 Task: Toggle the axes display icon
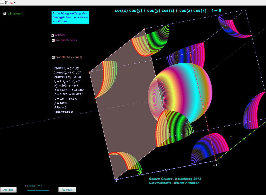[x=2, y=2]
